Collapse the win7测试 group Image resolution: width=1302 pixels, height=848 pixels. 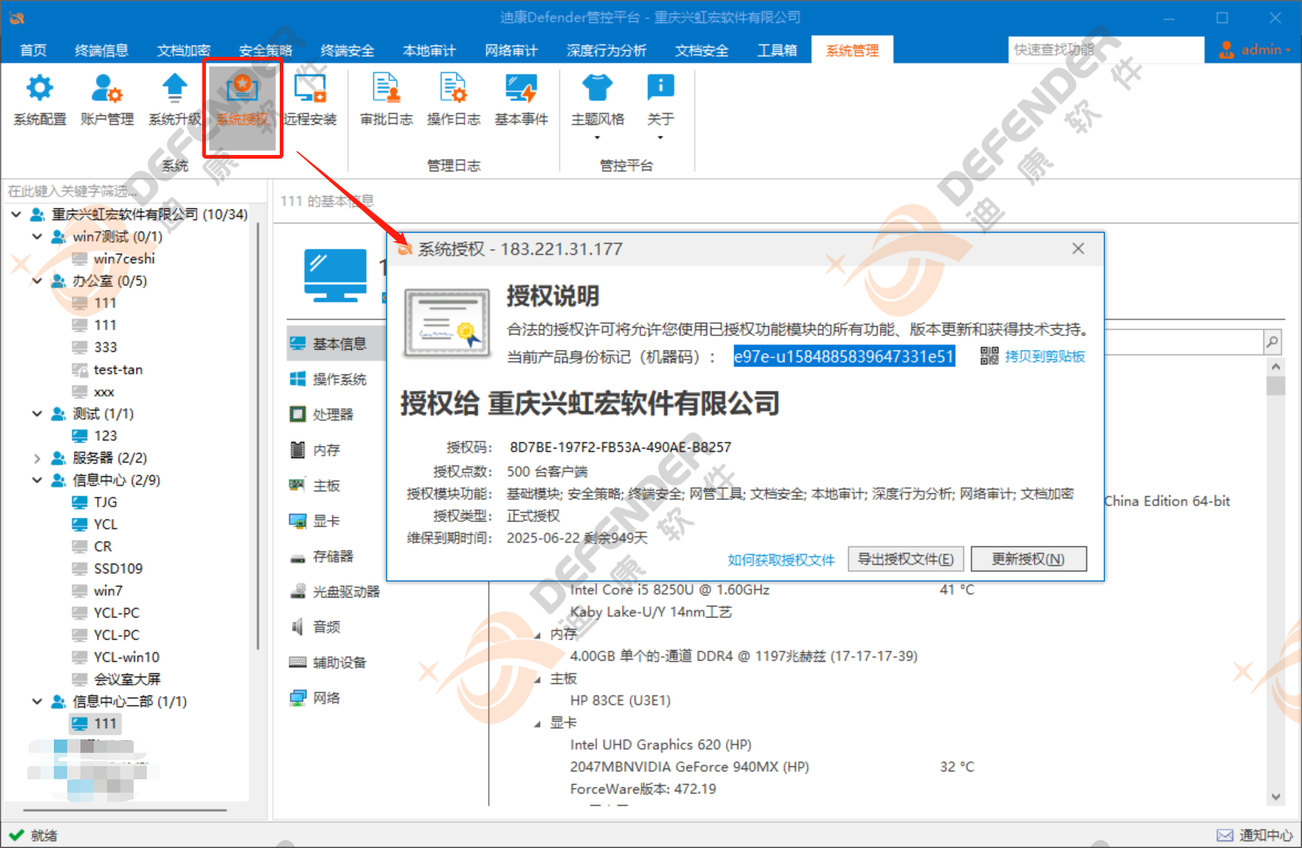37,236
